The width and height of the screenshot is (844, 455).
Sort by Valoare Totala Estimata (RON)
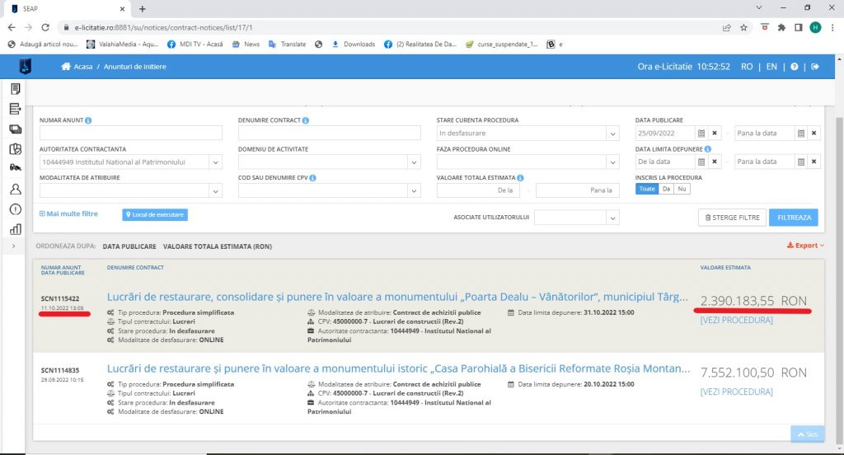click(218, 246)
